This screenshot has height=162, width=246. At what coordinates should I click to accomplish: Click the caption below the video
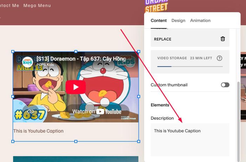(x=38, y=131)
